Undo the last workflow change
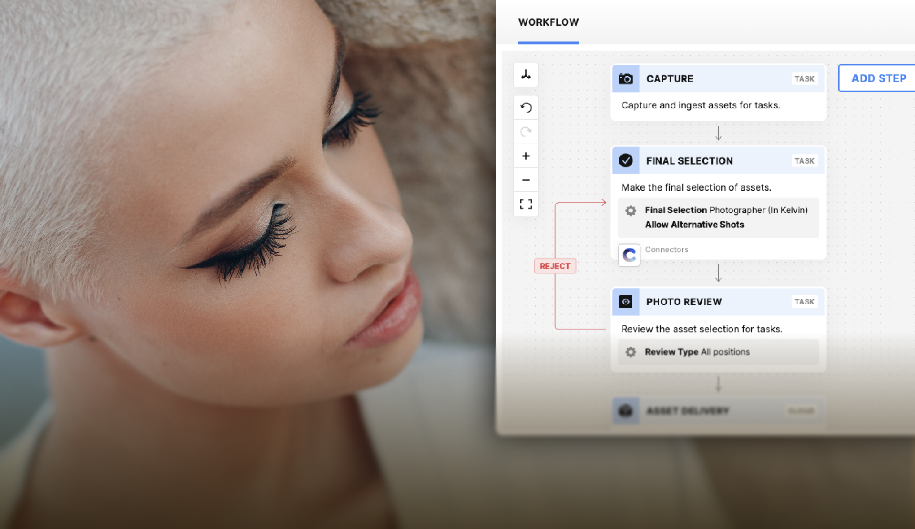915x529 pixels. pos(526,108)
